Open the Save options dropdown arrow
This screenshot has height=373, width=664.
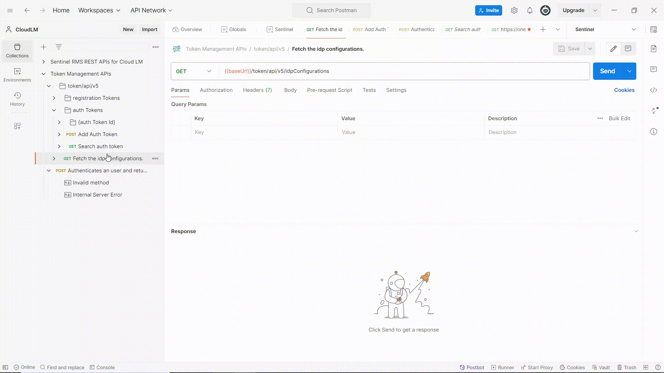coord(590,49)
